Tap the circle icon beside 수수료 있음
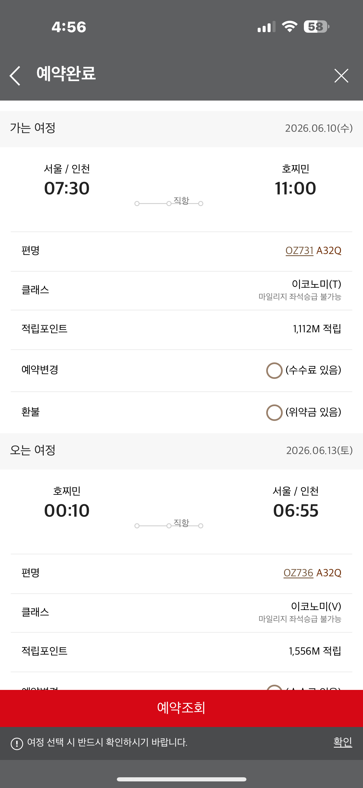Image resolution: width=363 pixels, height=788 pixels. point(274,370)
